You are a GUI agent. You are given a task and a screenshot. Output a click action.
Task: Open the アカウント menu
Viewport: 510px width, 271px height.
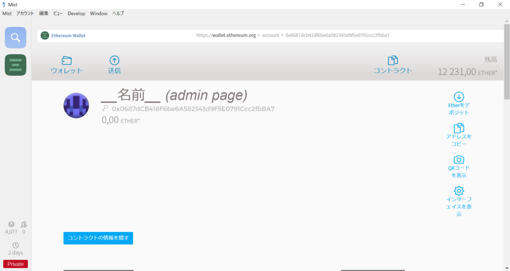pyautogui.click(x=25, y=13)
